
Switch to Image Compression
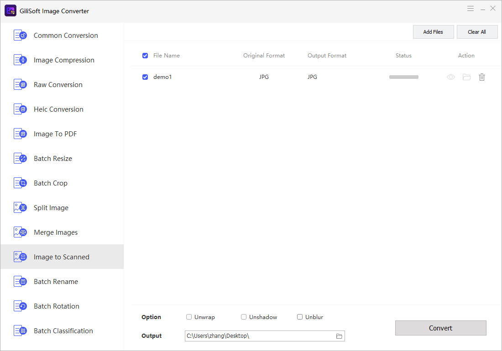[64, 60]
